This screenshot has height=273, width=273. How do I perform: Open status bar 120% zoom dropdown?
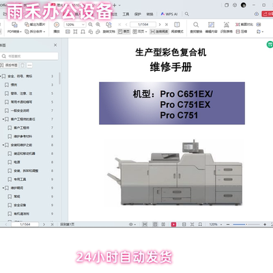(216, 225)
